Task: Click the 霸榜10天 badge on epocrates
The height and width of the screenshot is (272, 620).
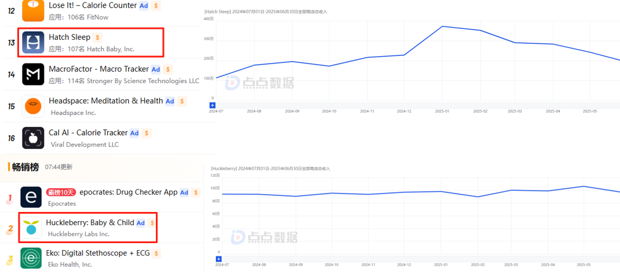Action: 61,192
